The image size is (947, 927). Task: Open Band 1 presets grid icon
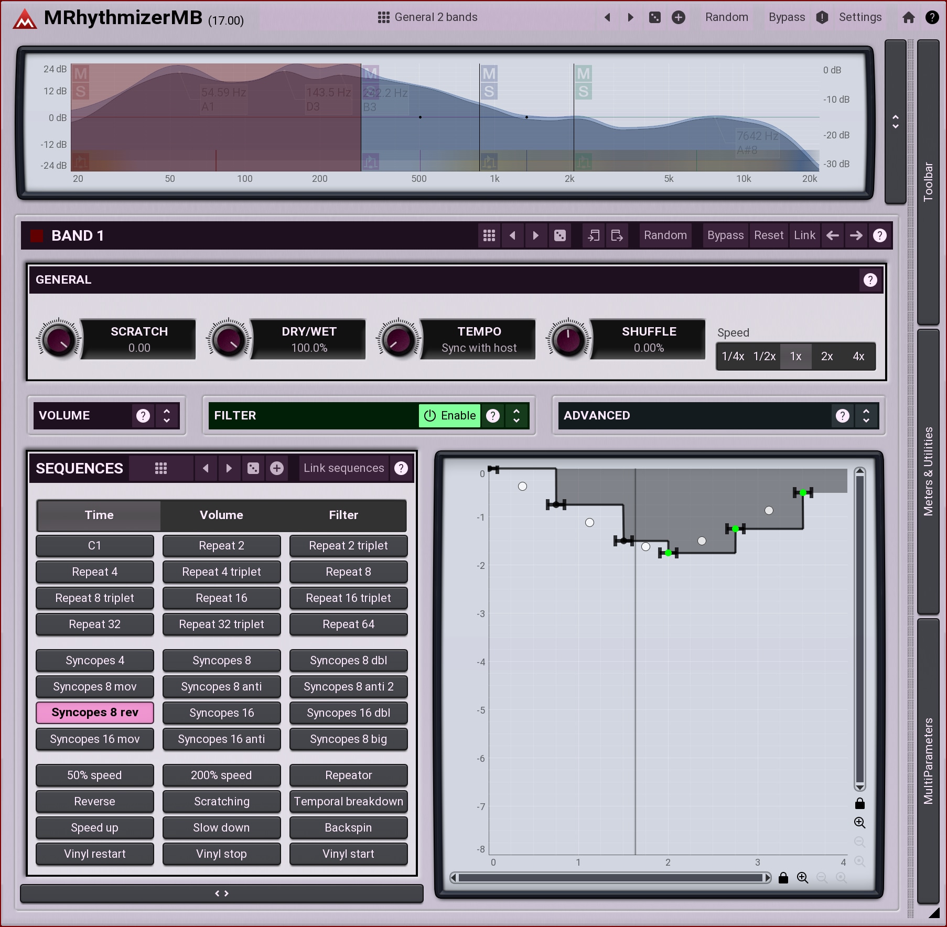tap(489, 235)
